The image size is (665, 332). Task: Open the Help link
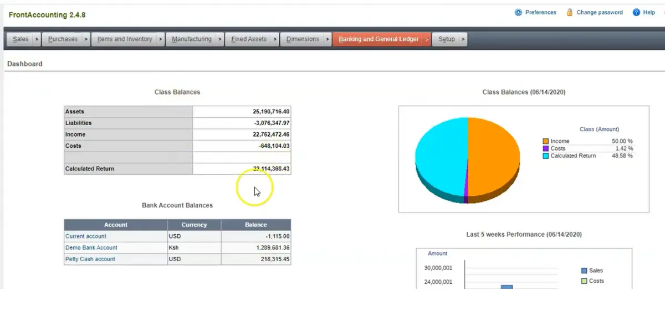point(649,12)
